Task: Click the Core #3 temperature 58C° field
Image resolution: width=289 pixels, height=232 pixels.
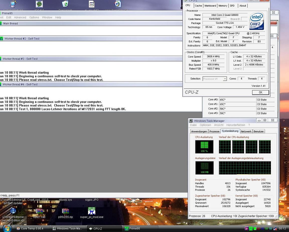Action: [237, 113]
